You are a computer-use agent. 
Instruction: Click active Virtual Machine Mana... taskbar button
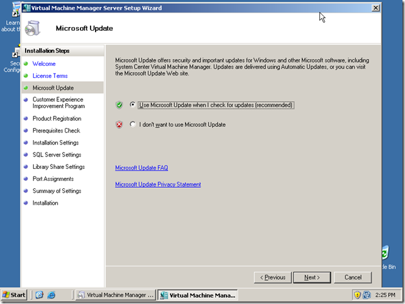tap(197, 295)
